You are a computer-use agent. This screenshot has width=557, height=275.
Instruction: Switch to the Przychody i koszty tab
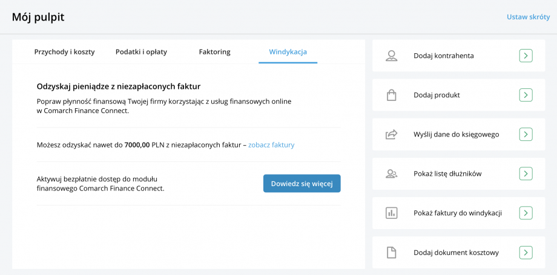point(64,52)
